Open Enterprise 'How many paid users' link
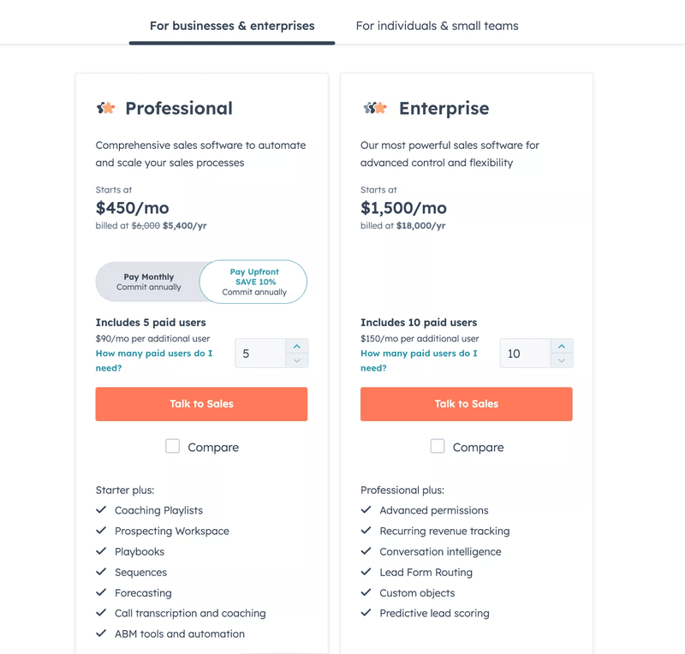685x654 pixels. [419, 354]
